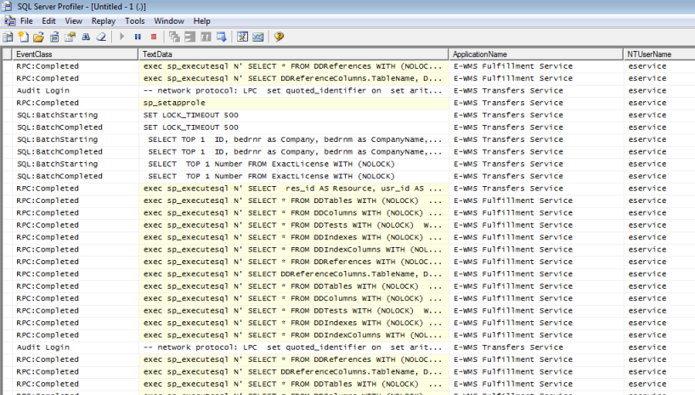Open the Edit menu
695x395 pixels.
48,21
